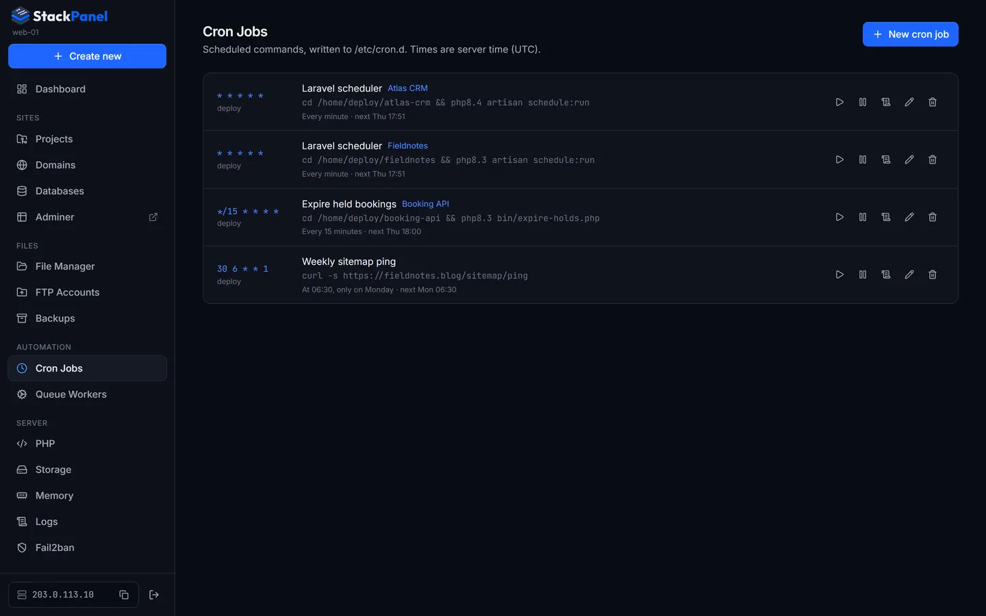Delete the Atlas CRM Laravel scheduler job
The height and width of the screenshot is (616, 986).
pos(933,102)
